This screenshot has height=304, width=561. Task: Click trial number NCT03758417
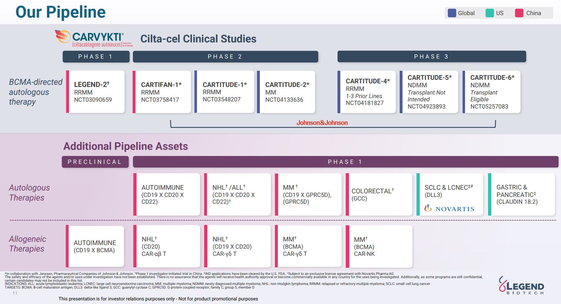[x=160, y=100]
